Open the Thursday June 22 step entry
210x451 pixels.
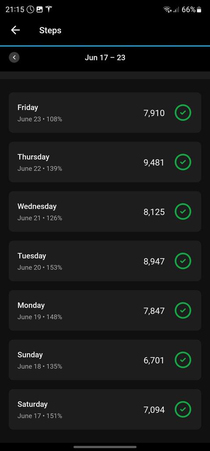pyautogui.click(x=105, y=162)
